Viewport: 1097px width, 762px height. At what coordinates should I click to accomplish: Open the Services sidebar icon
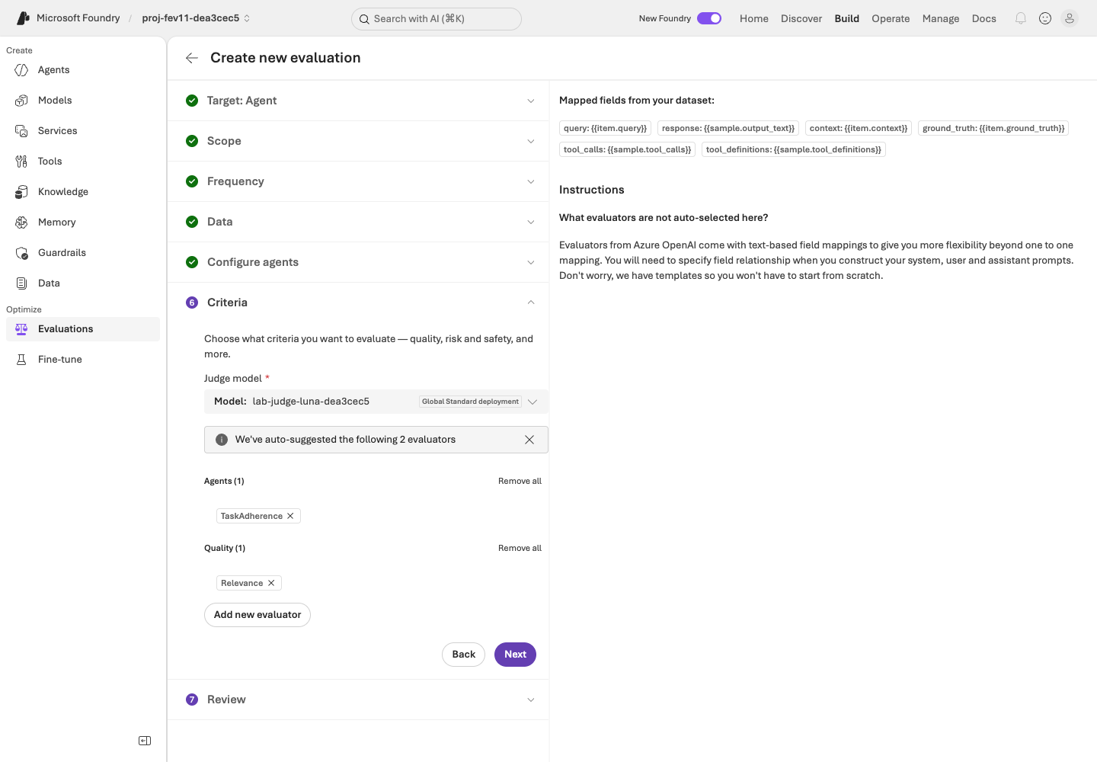tap(21, 131)
